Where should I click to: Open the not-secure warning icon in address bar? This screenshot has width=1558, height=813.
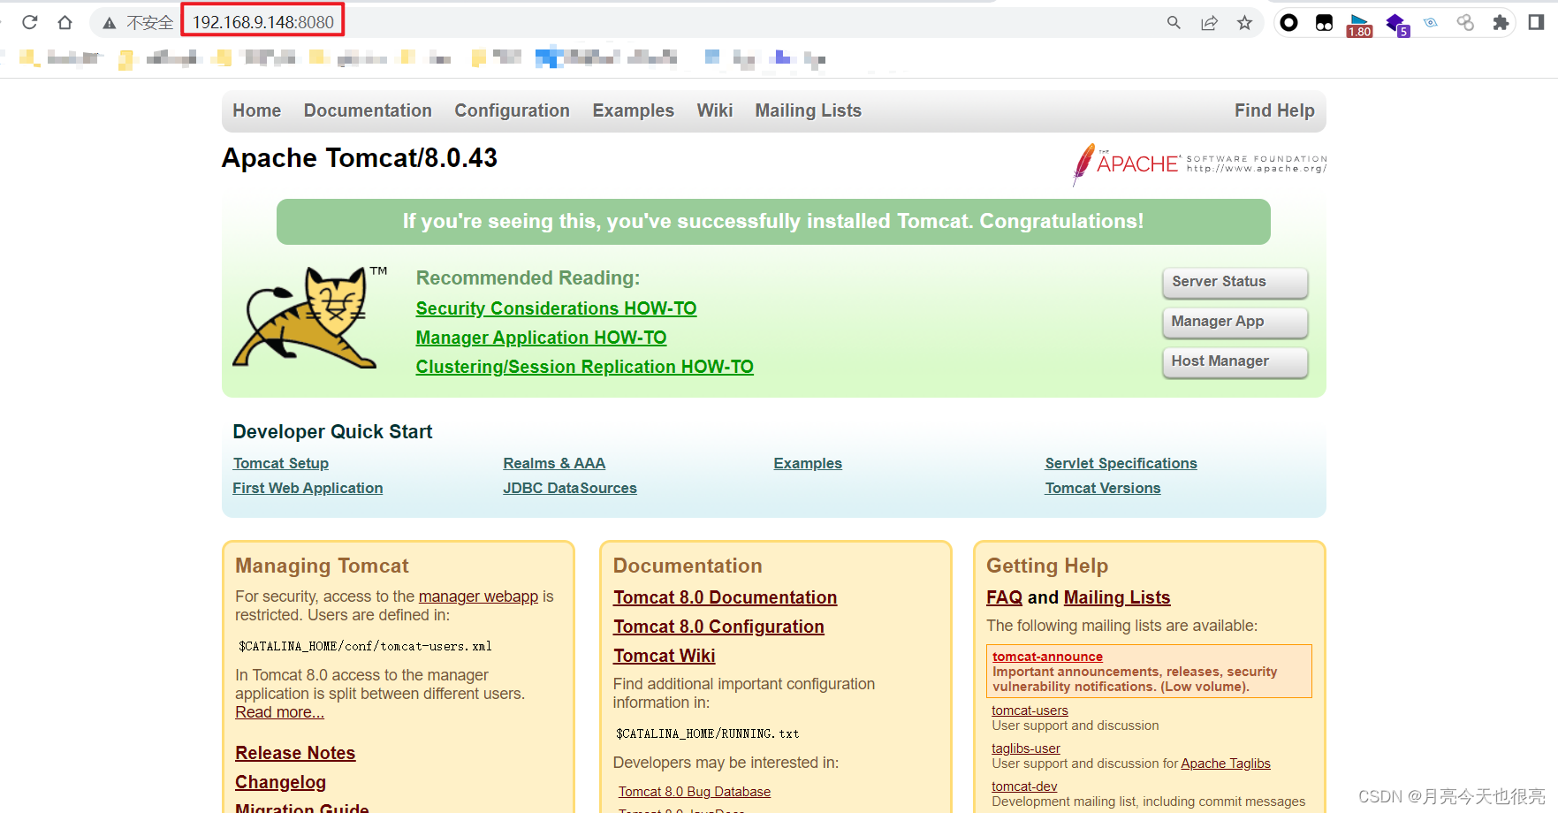(110, 23)
